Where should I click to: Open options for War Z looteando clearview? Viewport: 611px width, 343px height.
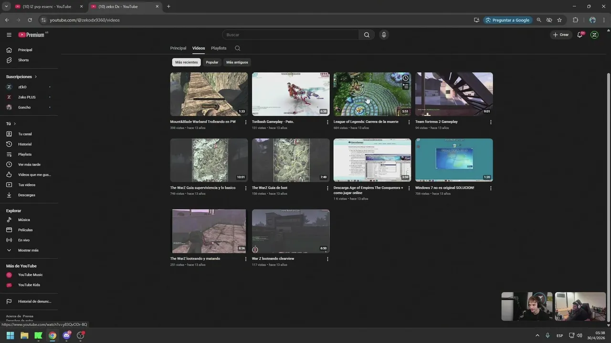[x=327, y=259]
